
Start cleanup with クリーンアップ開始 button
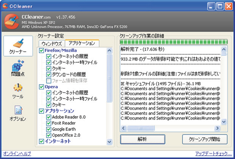pyautogui.click(x=205, y=139)
